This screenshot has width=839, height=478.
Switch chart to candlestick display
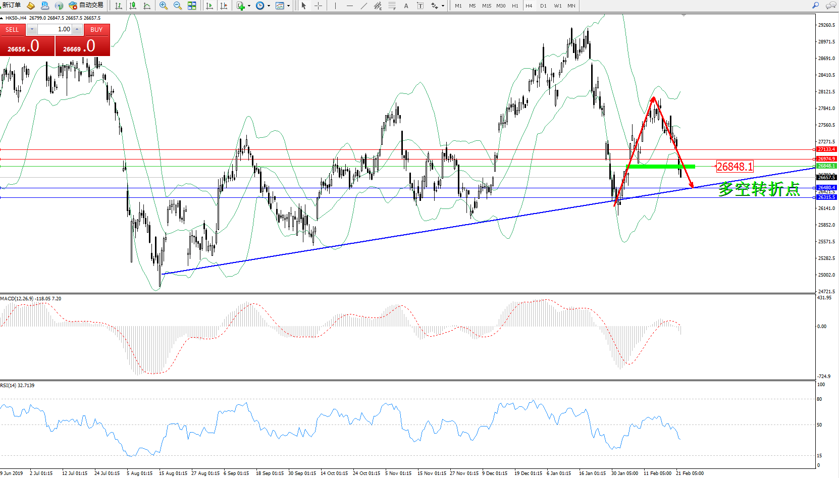click(133, 6)
